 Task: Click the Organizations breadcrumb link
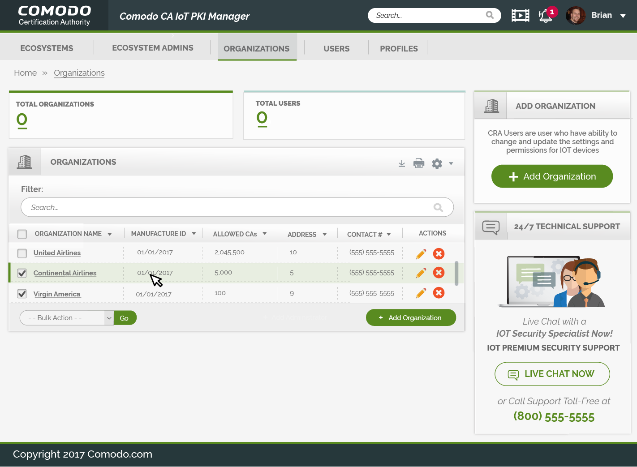click(79, 73)
